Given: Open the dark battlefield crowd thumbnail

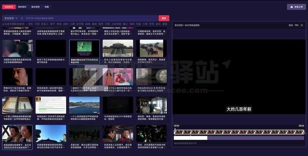Looking at the screenshot, I should coord(84,133).
